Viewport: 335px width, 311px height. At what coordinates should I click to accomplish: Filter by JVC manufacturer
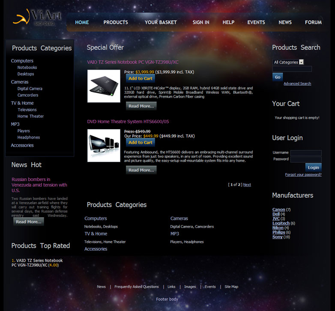276,219
